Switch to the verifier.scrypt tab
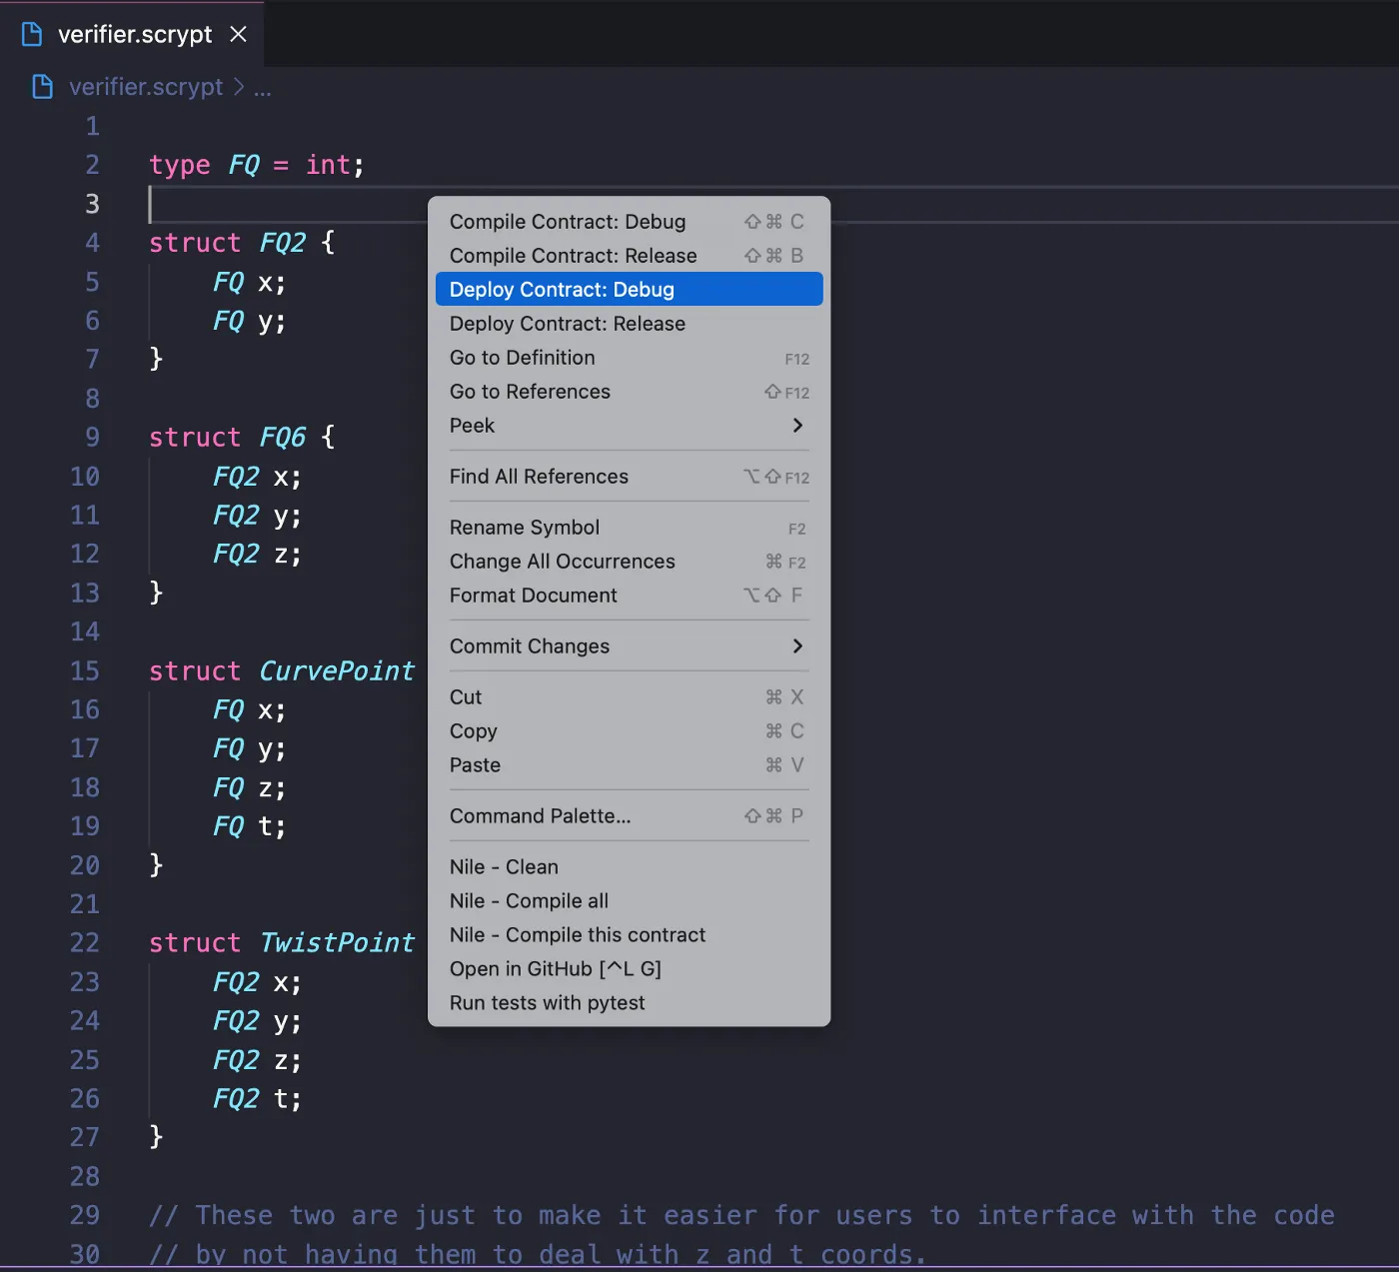1399x1272 pixels. (x=135, y=33)
